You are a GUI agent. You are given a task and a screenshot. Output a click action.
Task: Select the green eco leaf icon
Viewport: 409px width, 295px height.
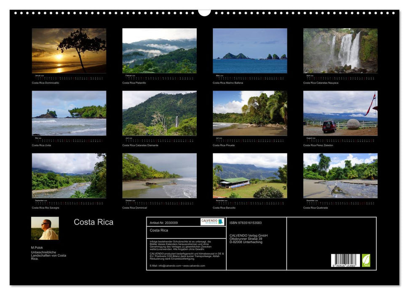(x=366, y=260)
